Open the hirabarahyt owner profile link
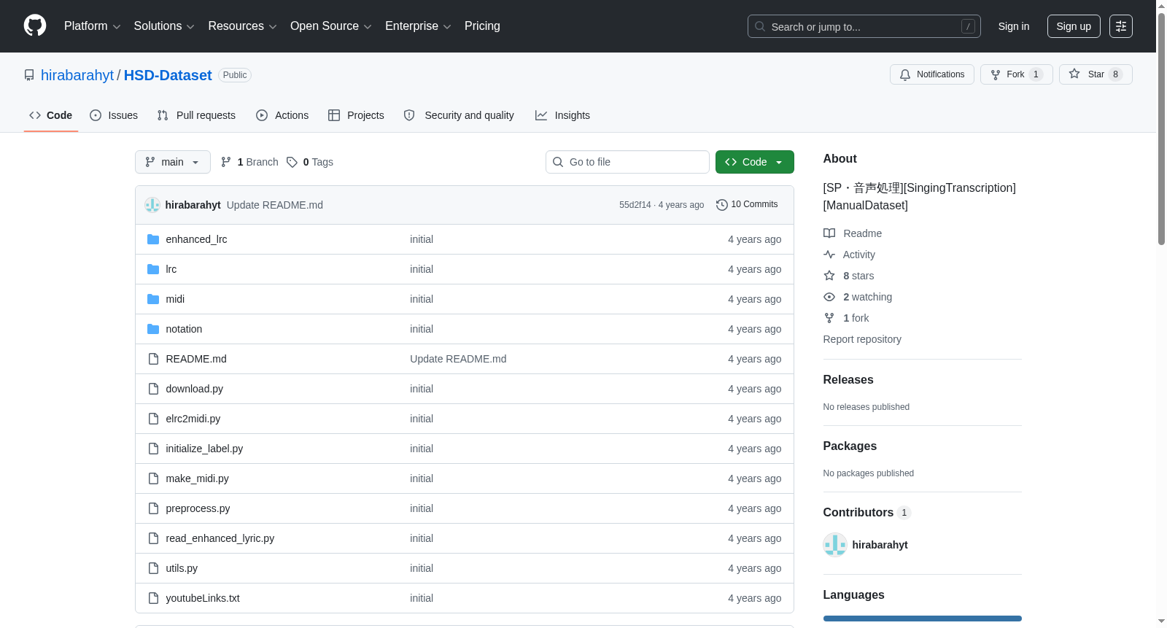 (77, 75)
